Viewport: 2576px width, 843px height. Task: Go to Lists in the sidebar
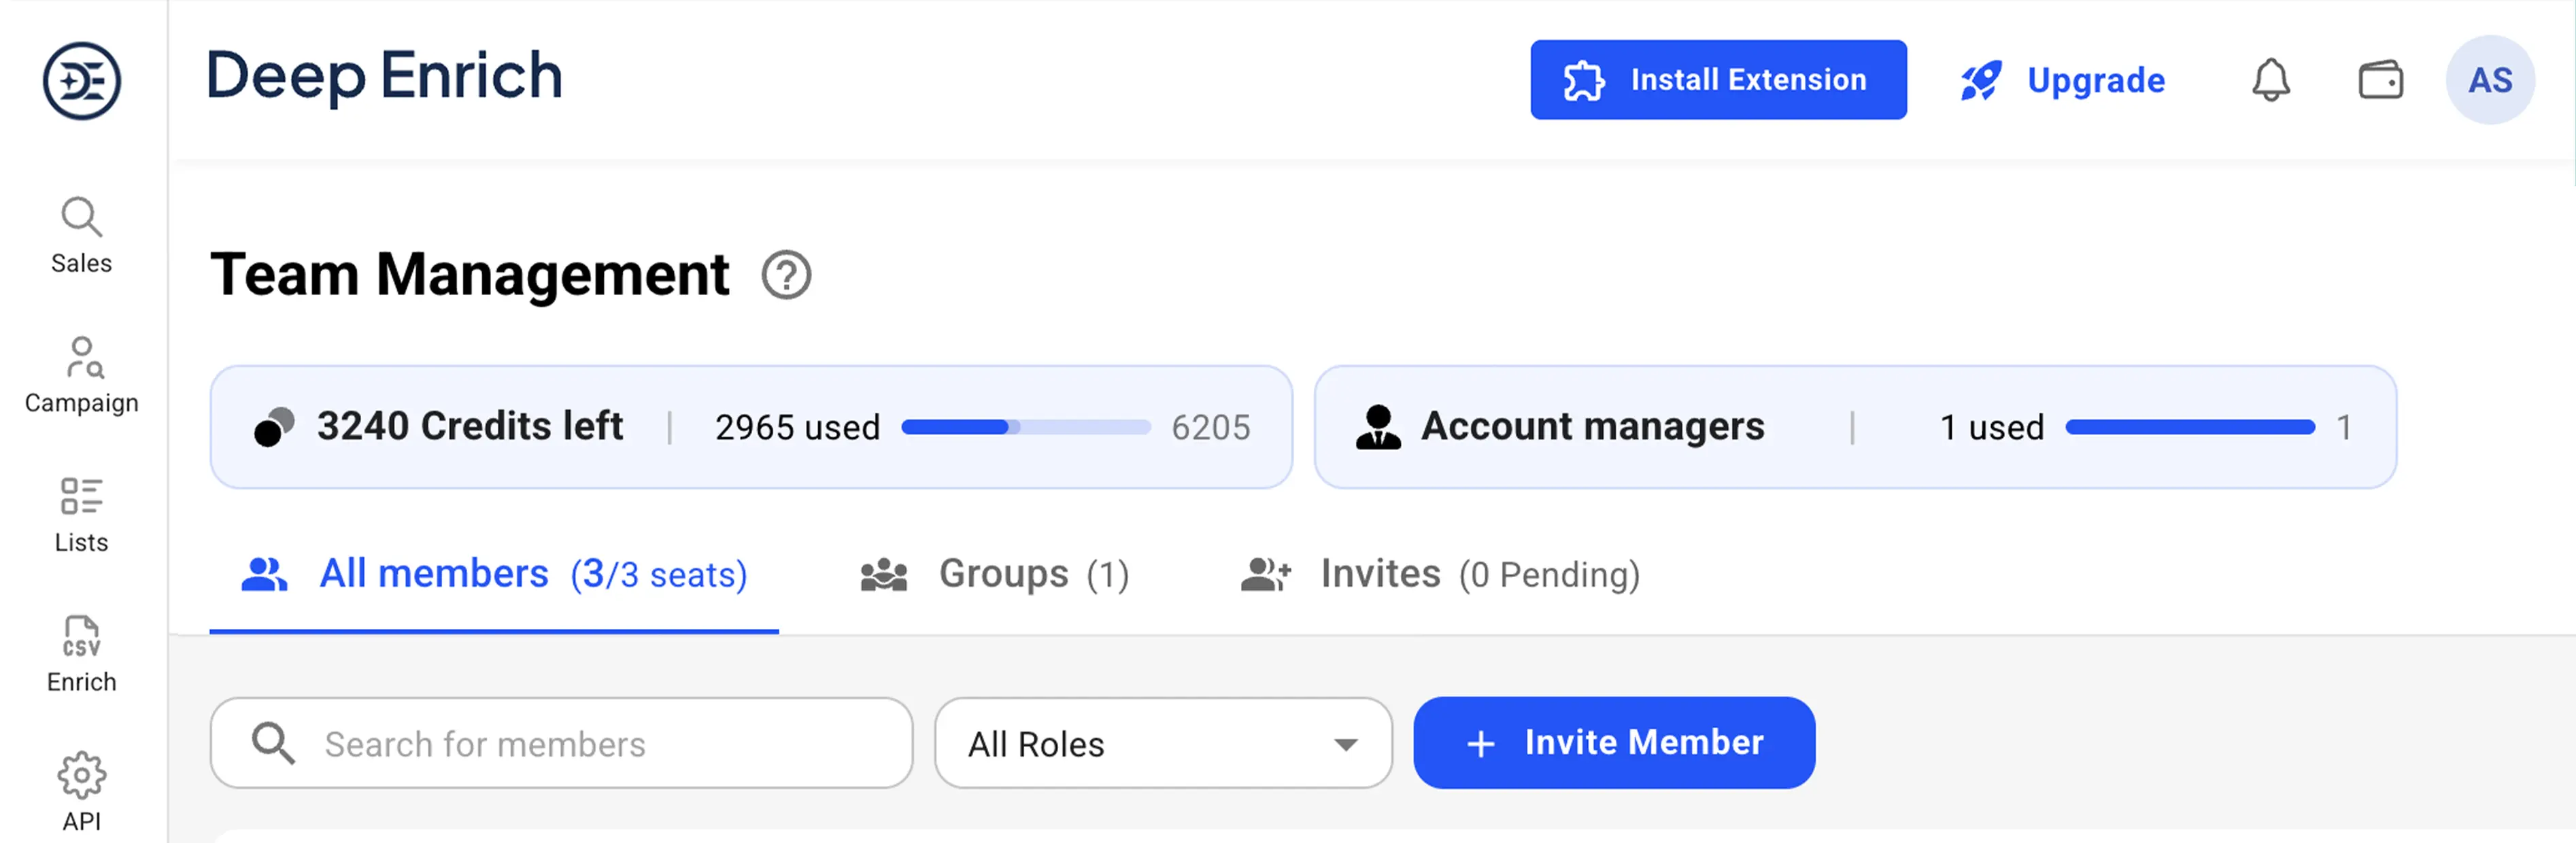81,516
